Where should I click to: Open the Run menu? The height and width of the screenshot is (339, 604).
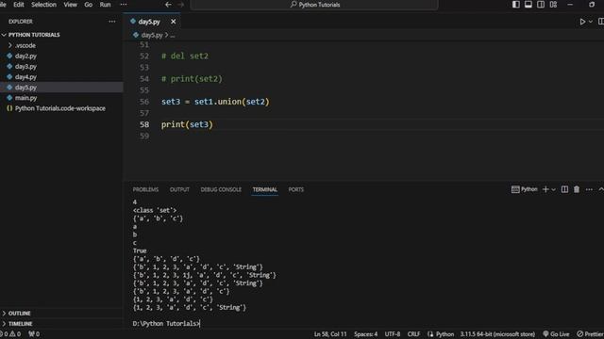click(x=105, y=5)
